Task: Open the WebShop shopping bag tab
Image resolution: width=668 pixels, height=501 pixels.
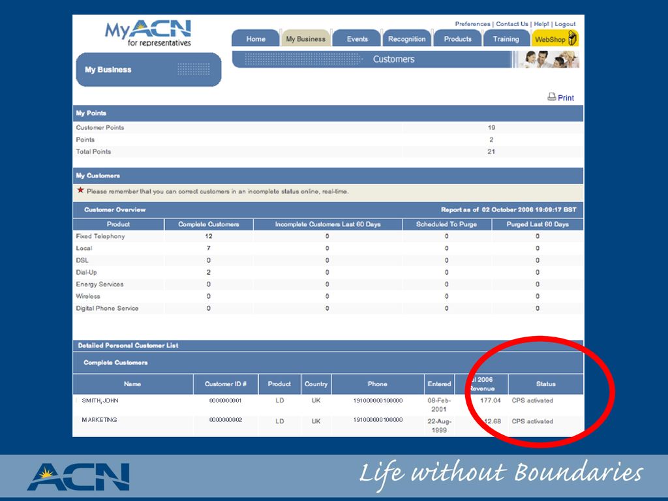Action: click(555, 38)
